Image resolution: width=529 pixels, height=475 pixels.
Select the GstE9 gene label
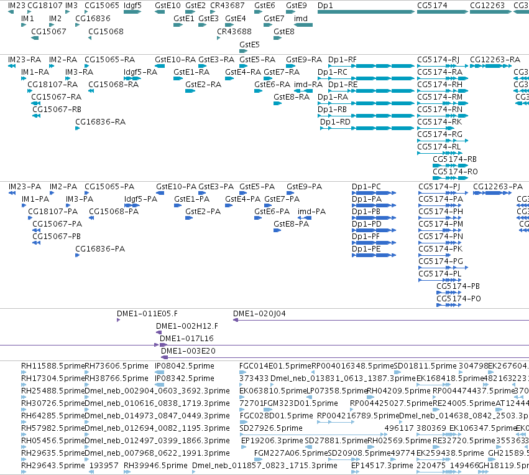297,6
